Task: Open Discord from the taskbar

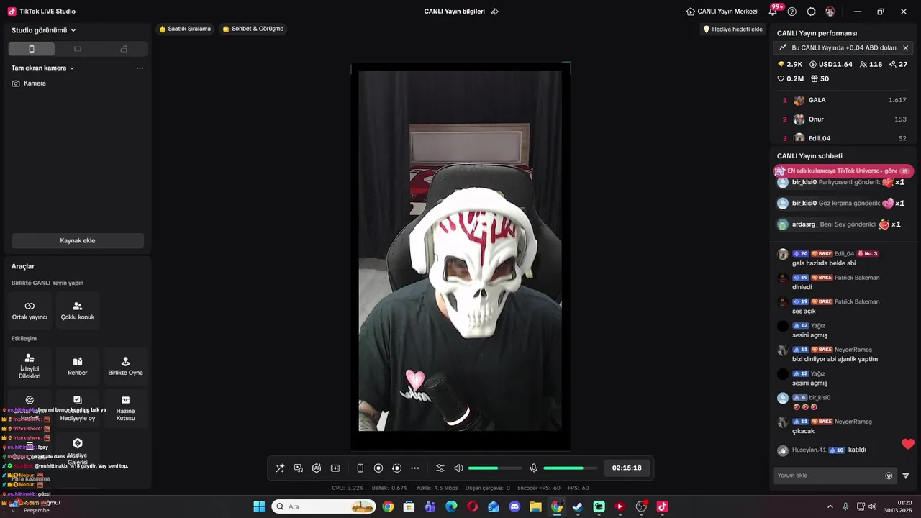Action: (514, 506)
